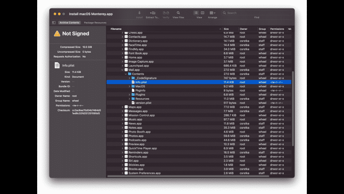Click the Info.plist document icon in sidebar

tap(57, 65)
